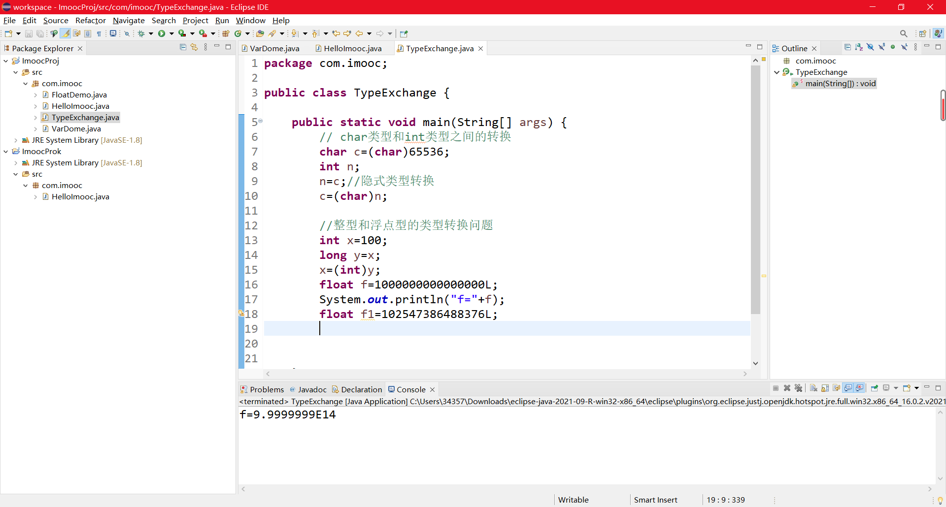This screenshot has width=946, height=507.
Task: Click the editor vertical scrollbar thumb
Action: [x=755, y=190]
